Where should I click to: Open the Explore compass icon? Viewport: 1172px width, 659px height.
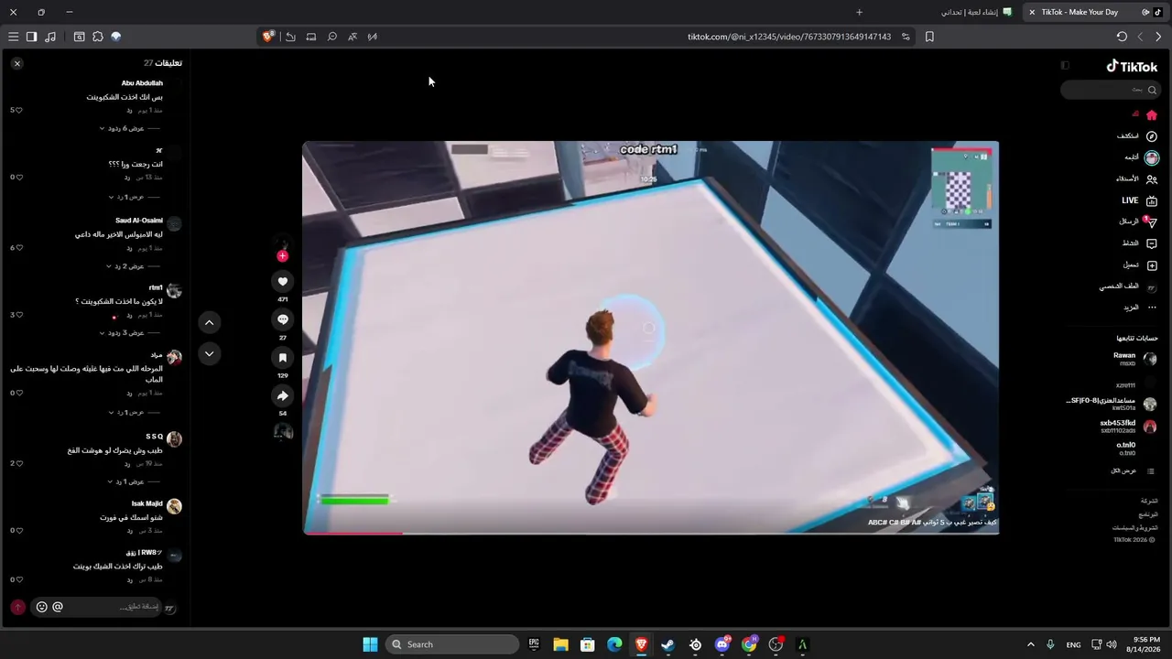(1152, 136)
